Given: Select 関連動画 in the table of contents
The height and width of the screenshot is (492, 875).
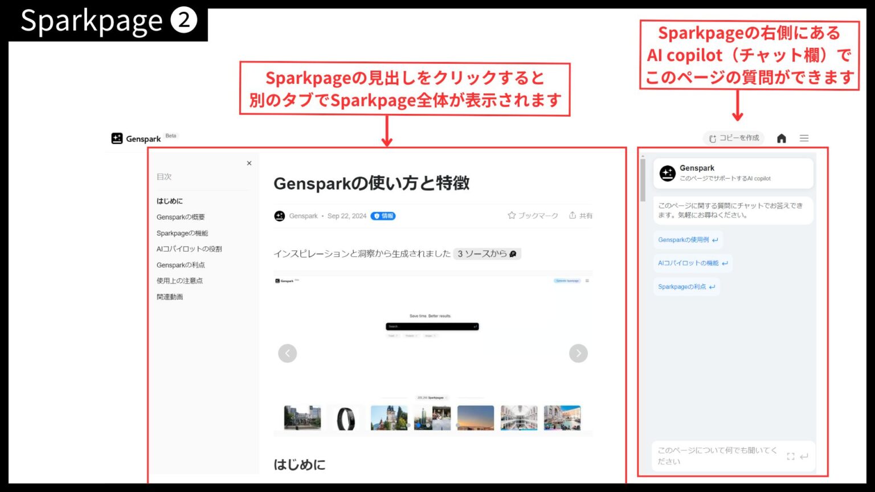Looking at the screenshot, I should pos(169,296).
